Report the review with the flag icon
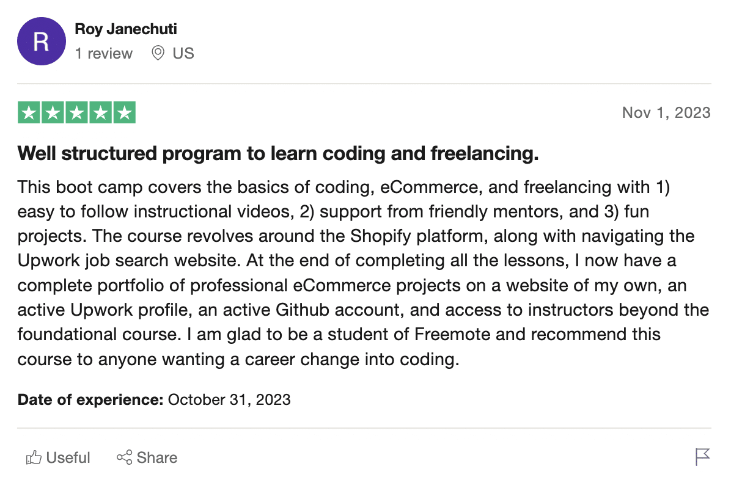This screenshot has height=480, width=731. tap(702, 457)
